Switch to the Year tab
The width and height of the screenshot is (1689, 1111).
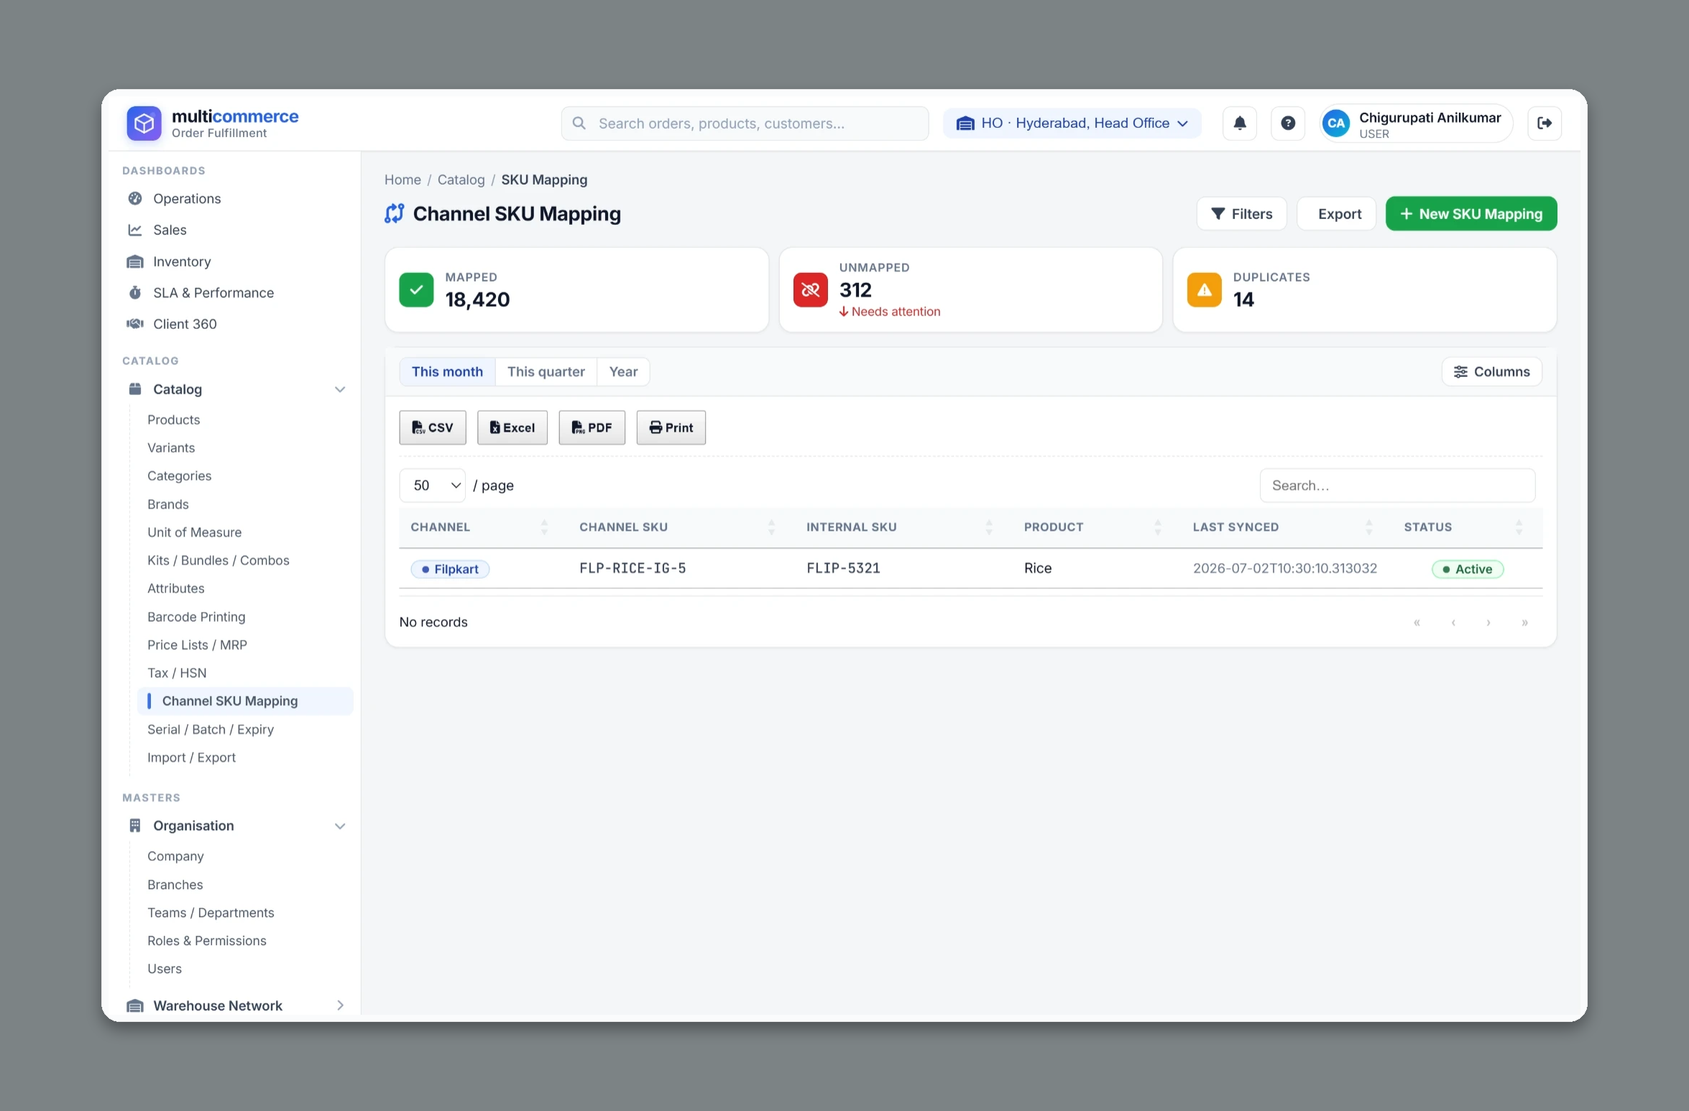[x=623, y=371]
